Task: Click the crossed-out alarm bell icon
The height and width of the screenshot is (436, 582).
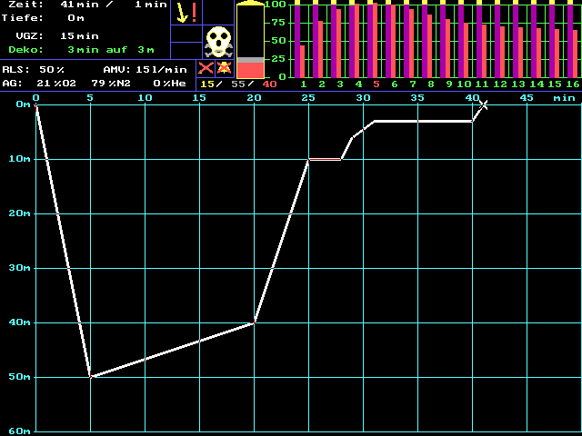Action: [x=224, y=68]
